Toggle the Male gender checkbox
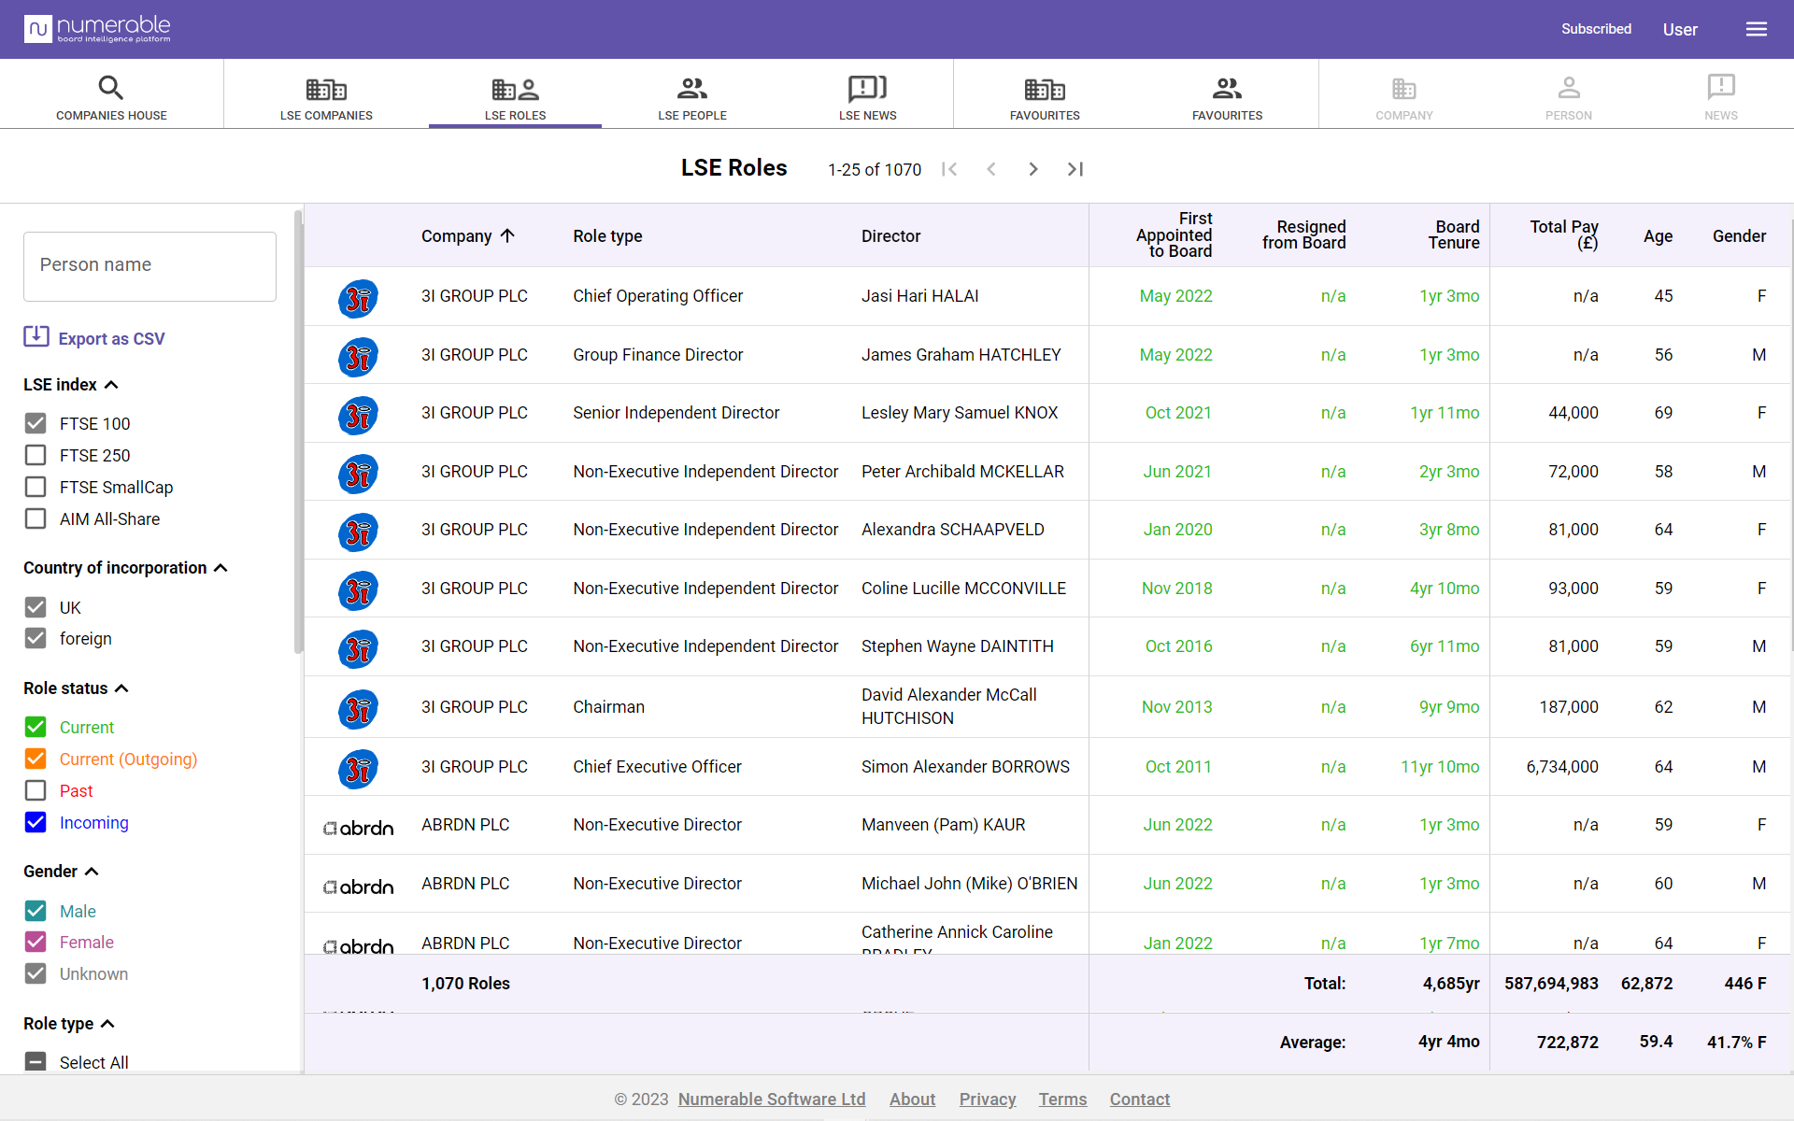Viewport: 1794px width, 1121px height. pos(36,911)
